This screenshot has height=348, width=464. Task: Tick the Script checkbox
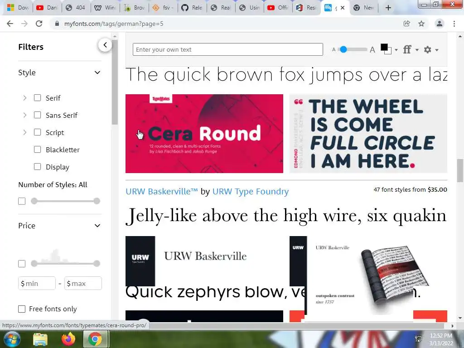click(37, 132)
